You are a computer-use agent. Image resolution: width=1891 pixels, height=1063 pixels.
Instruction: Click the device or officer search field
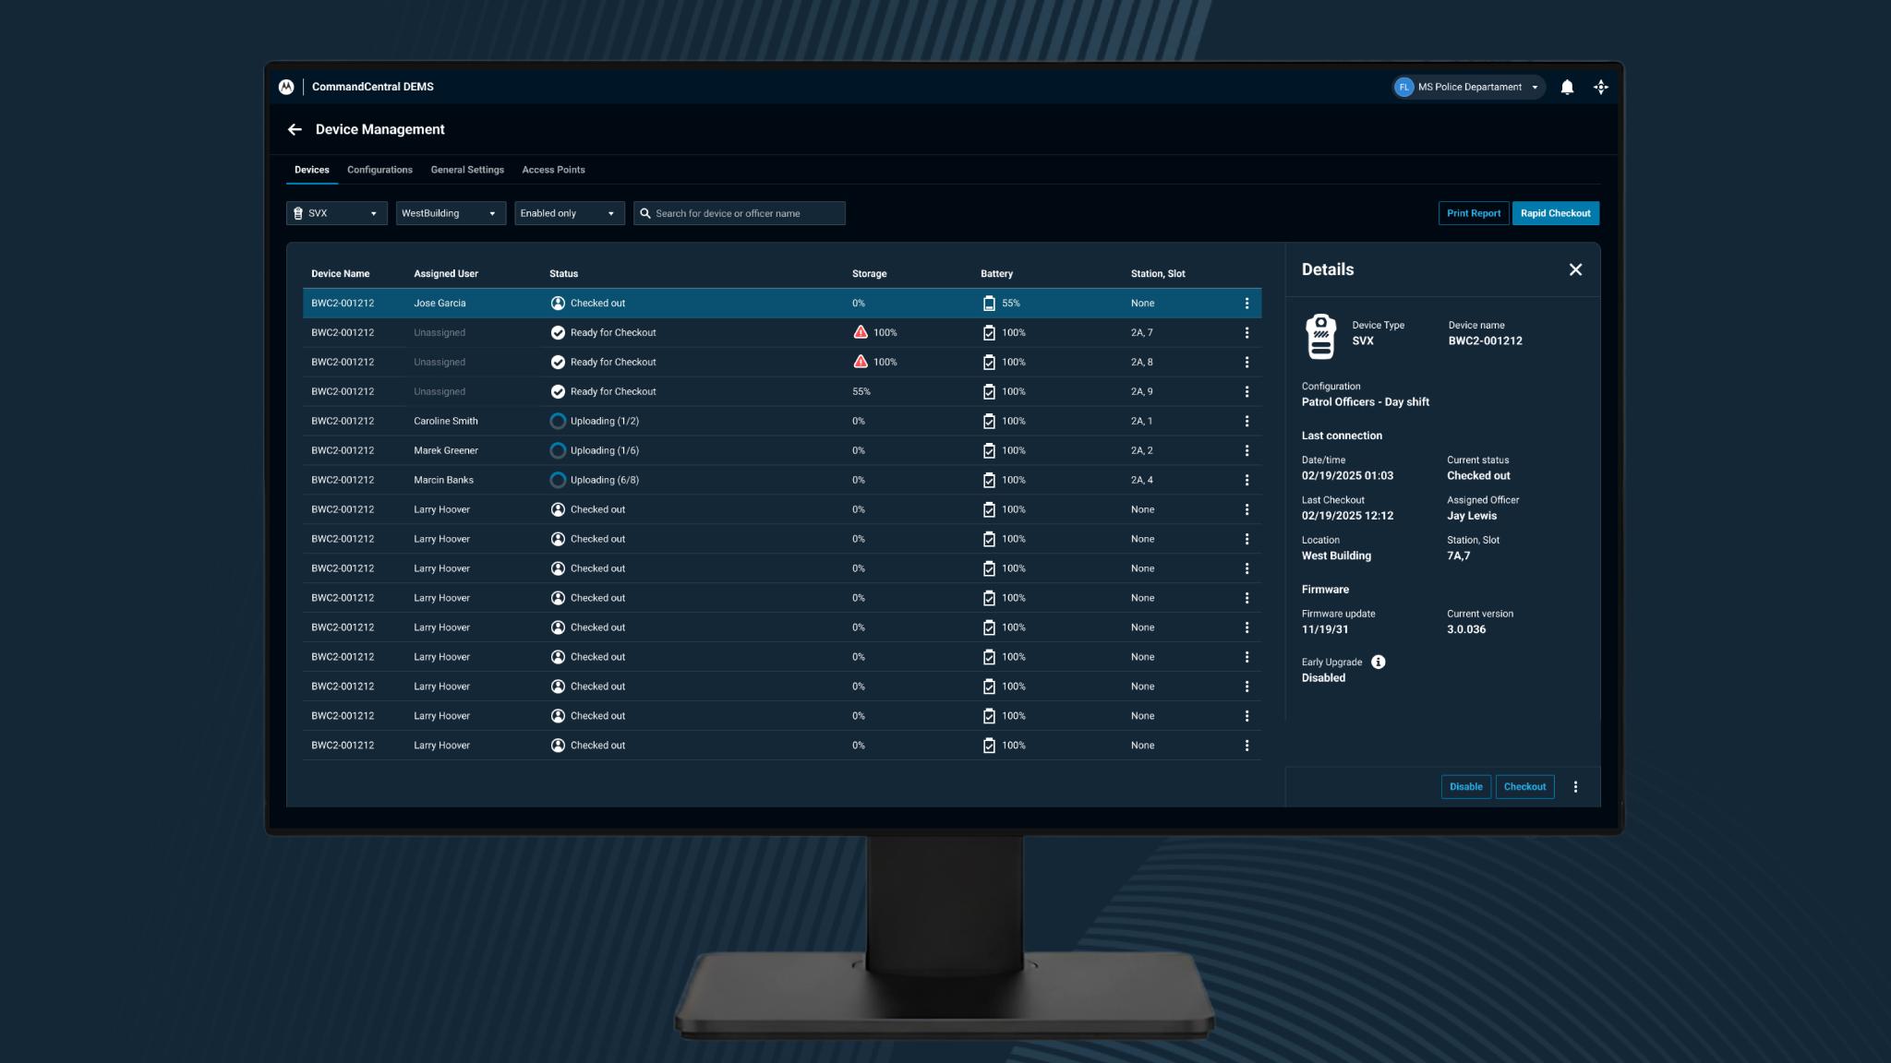click(x=748, y=214)
